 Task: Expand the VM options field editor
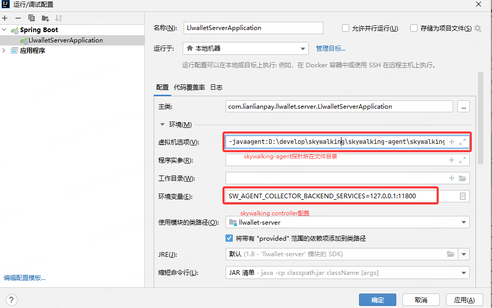click(x=463, y=142)
